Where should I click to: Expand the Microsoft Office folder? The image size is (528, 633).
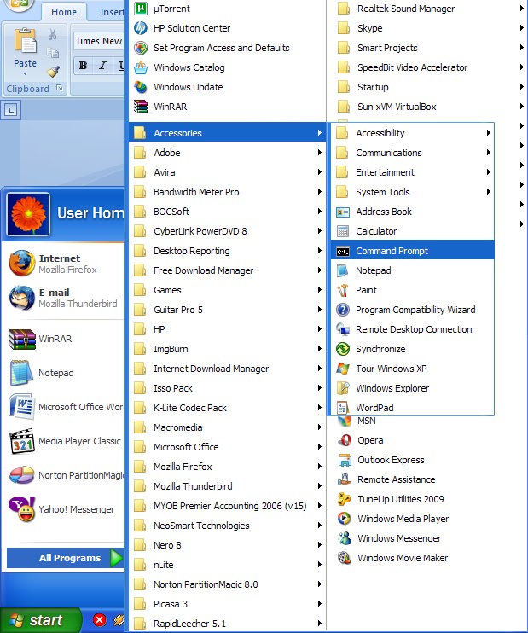(227, 447)
